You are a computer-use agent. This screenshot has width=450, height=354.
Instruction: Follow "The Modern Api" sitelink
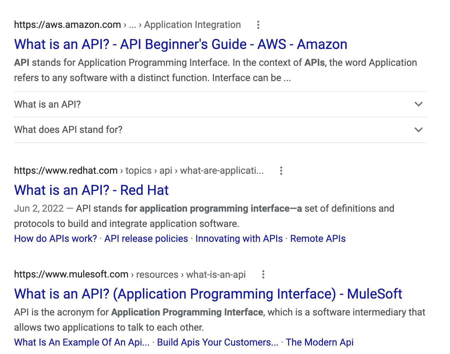(319, 342)
